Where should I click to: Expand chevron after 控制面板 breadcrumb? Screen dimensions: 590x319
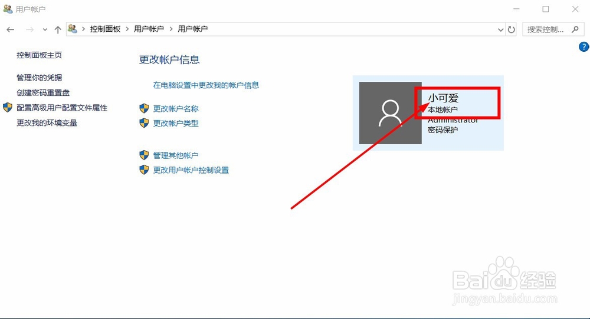tap(127, 29)
